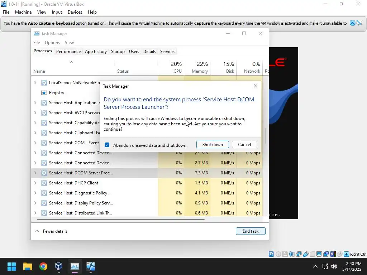Click the Diagnostic Policy service gear icon
Image resolution: width=367 pixels, height=275 pixels.
44,193
